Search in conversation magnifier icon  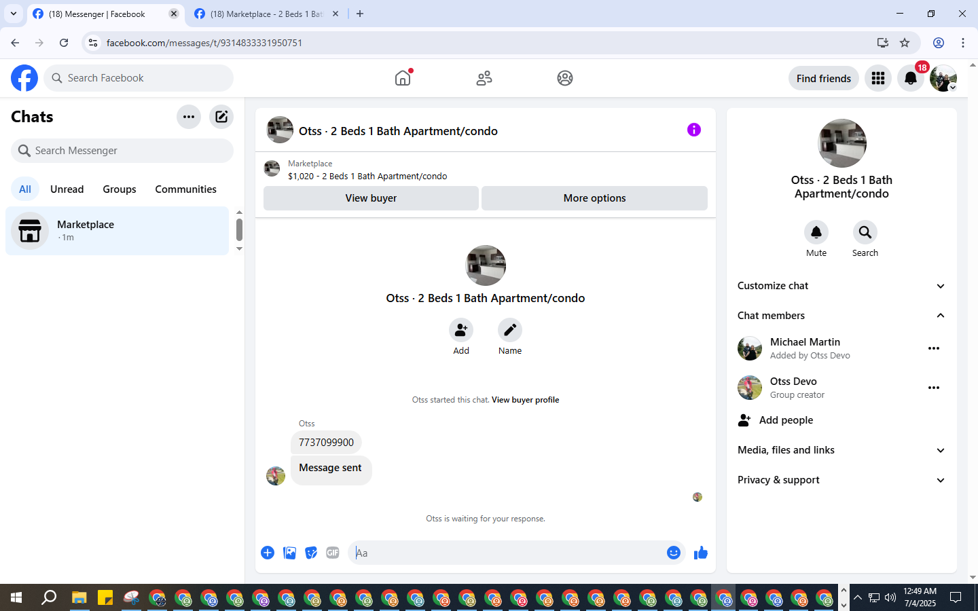point(865,232)
